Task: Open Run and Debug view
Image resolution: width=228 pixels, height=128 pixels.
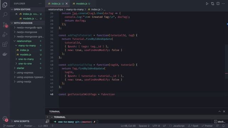Action: (5, 34)
